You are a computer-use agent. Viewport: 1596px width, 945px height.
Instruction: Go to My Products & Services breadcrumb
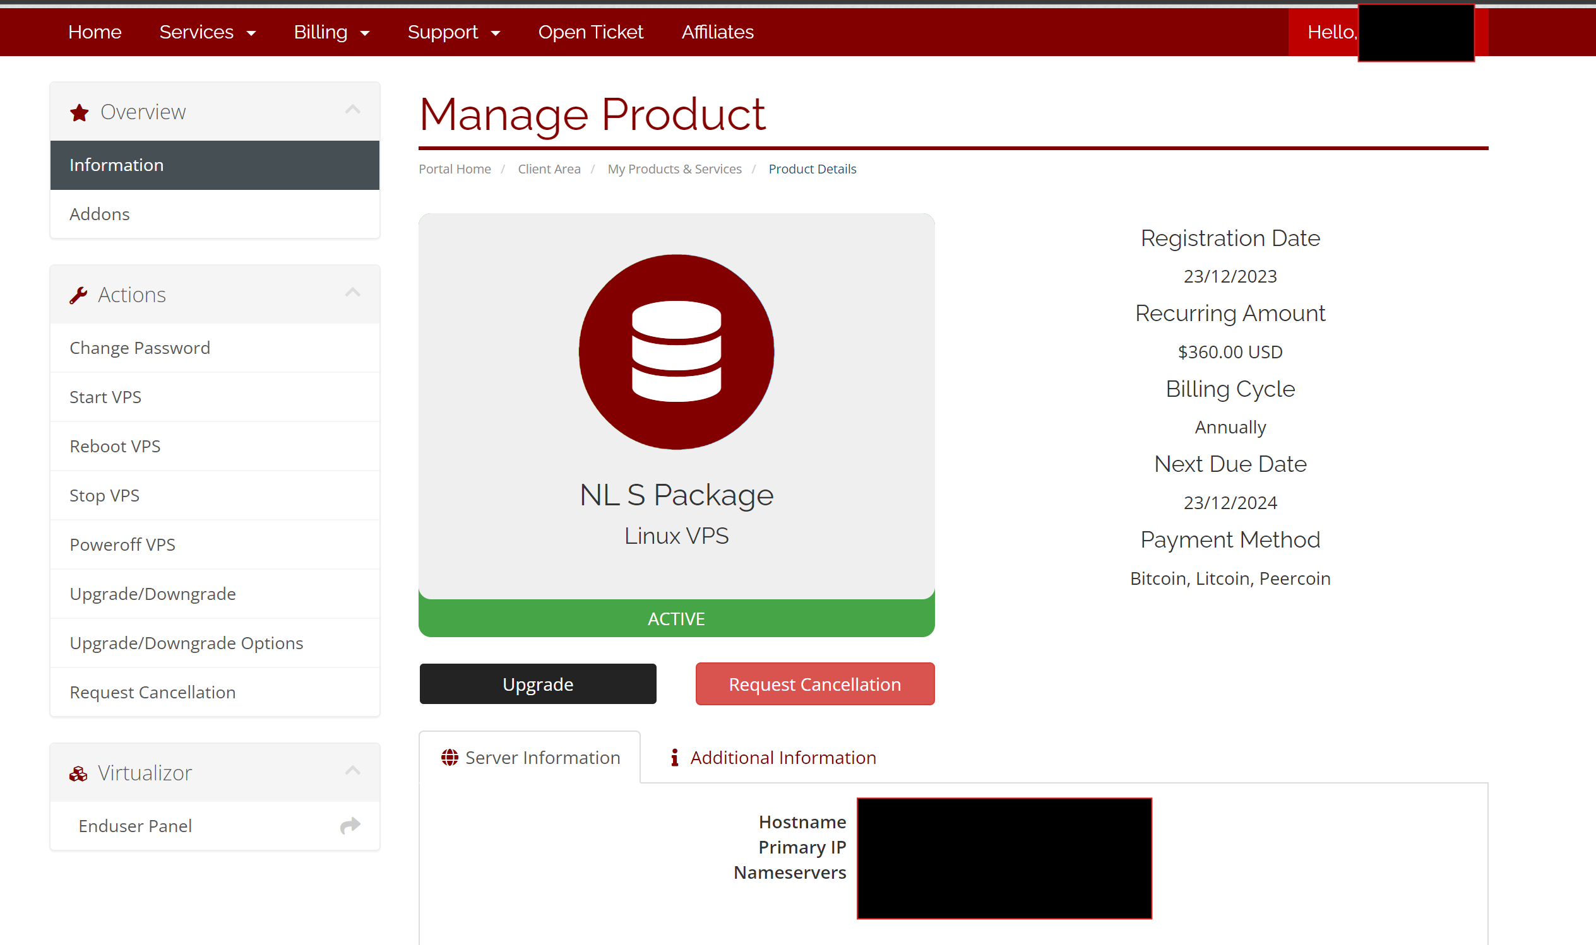tap(675, 169)
